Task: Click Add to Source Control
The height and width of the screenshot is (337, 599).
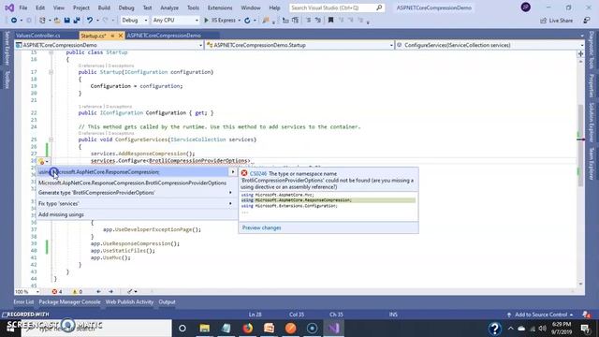Action: (541, 315)
